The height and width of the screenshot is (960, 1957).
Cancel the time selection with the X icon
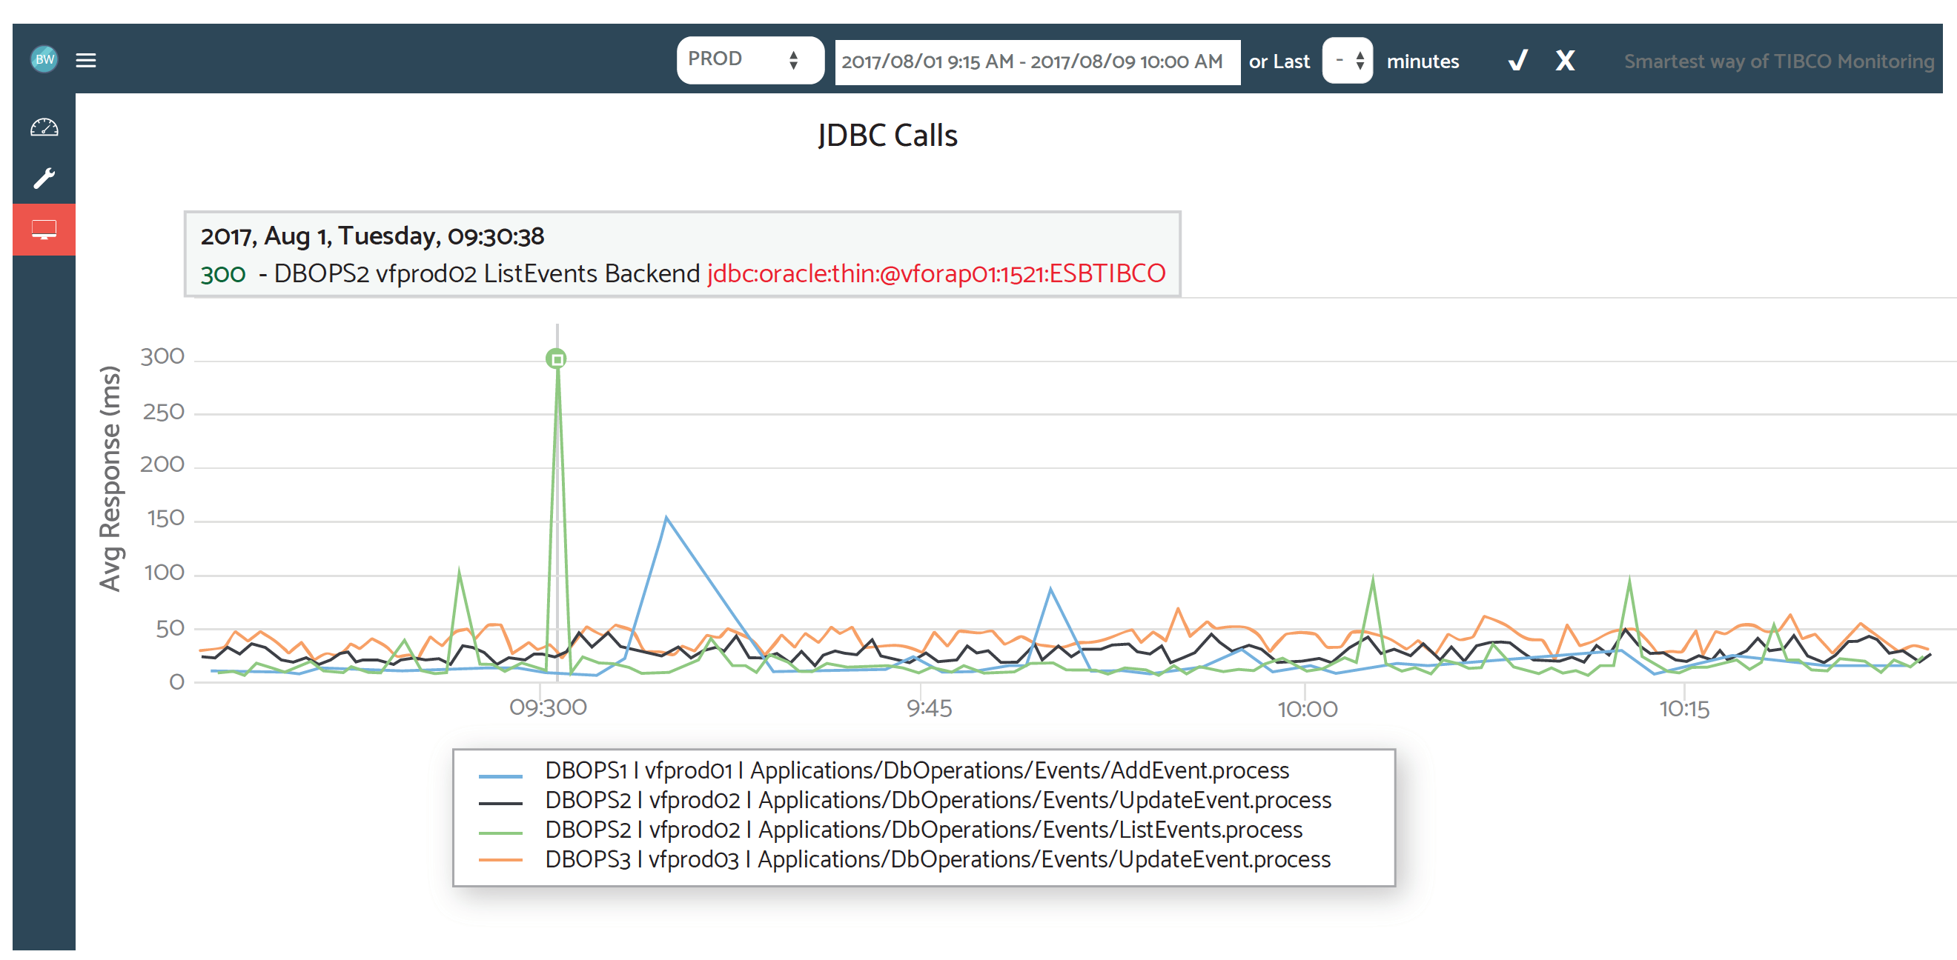tap(1564, 61)
